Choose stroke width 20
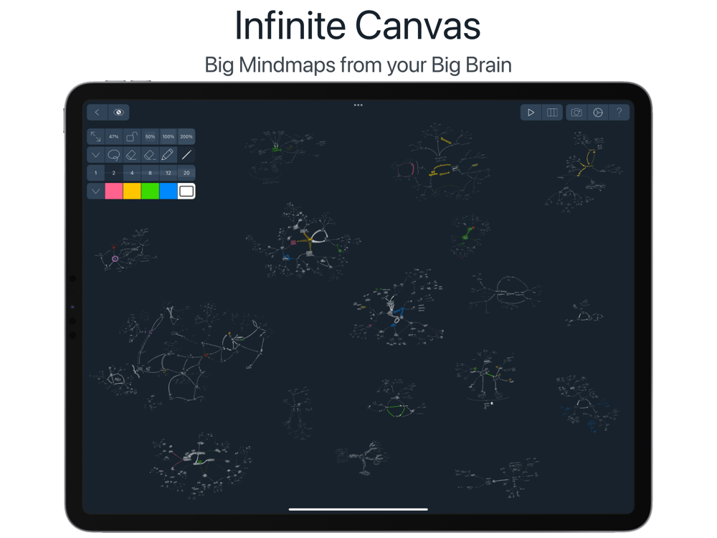 186,173
